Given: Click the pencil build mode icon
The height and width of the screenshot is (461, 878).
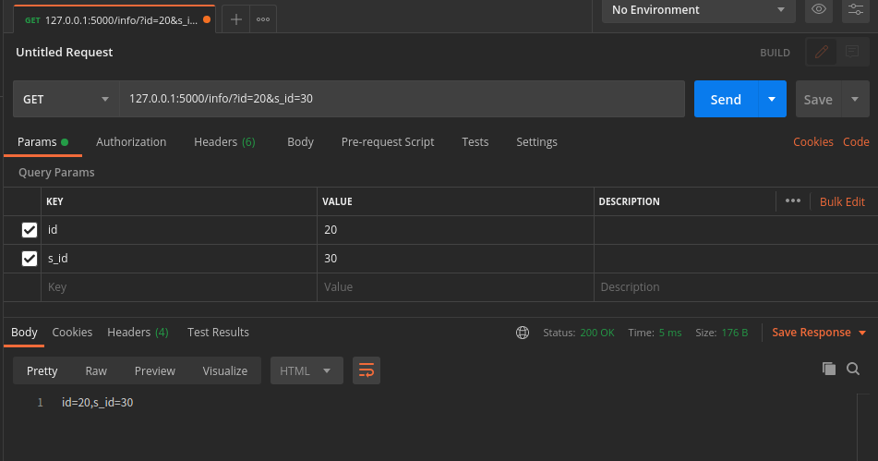Looking at the screenshot, I should click(x=822, y=53).
